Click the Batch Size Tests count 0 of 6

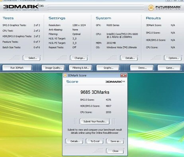click(37, 47)
